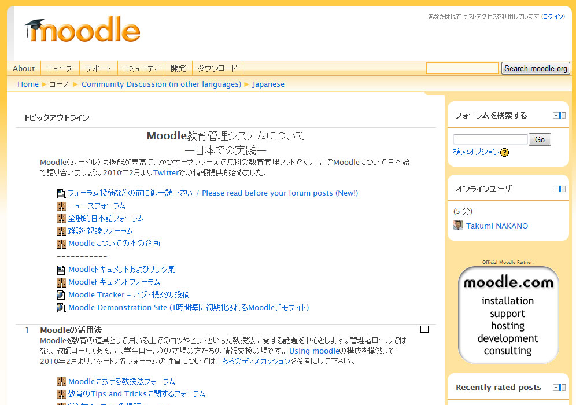
Task: Click forum icon beside 教育のTips and Tricks
Action: point(61,395)
